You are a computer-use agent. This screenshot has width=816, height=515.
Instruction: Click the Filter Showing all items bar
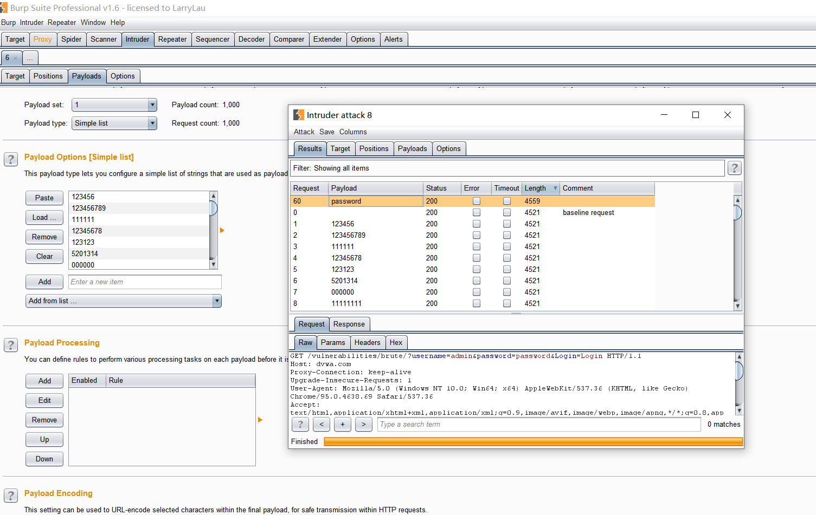[x=507, y=168]
